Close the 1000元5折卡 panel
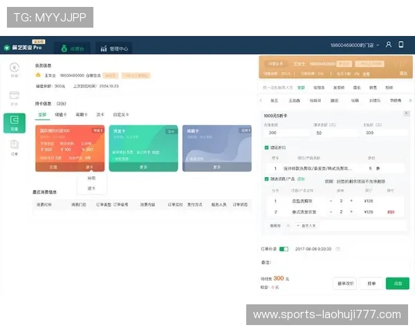Screen dimensions: 415x332 click(407, 113)
